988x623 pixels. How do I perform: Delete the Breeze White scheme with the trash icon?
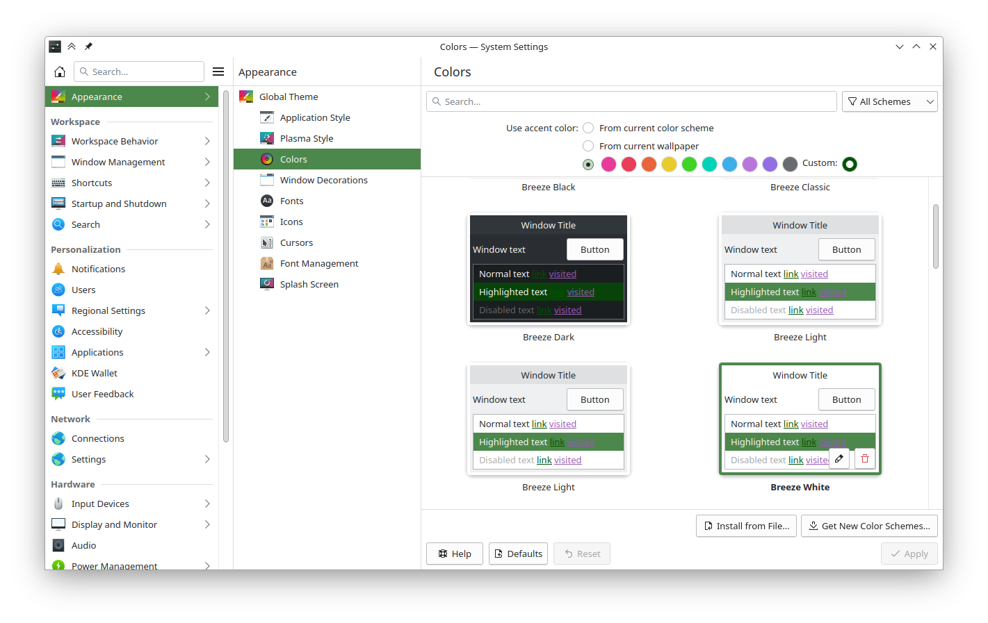[x=865, y=458]
